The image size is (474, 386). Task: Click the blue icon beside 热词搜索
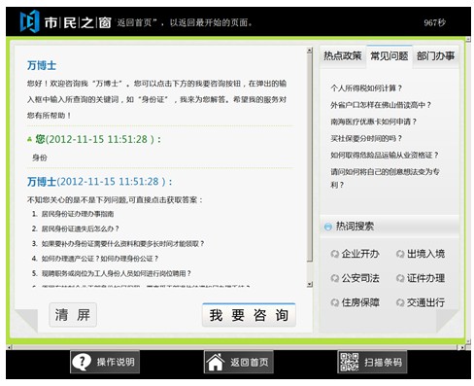point(328,227)
